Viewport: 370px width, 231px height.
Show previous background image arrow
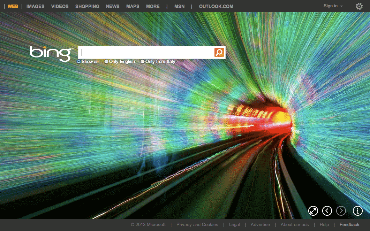(327, 211)
